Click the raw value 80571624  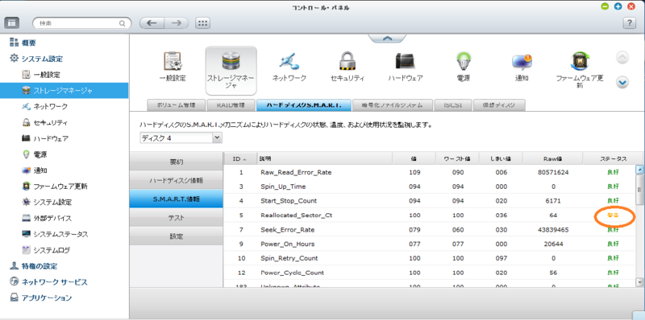(x=553, y=172)
